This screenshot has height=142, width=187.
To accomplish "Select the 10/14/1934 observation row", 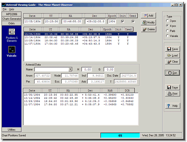I will (x=80, y=37).
